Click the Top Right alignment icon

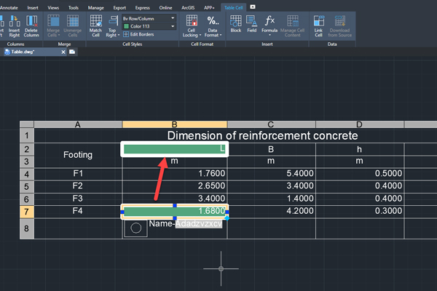coord(113,26)
